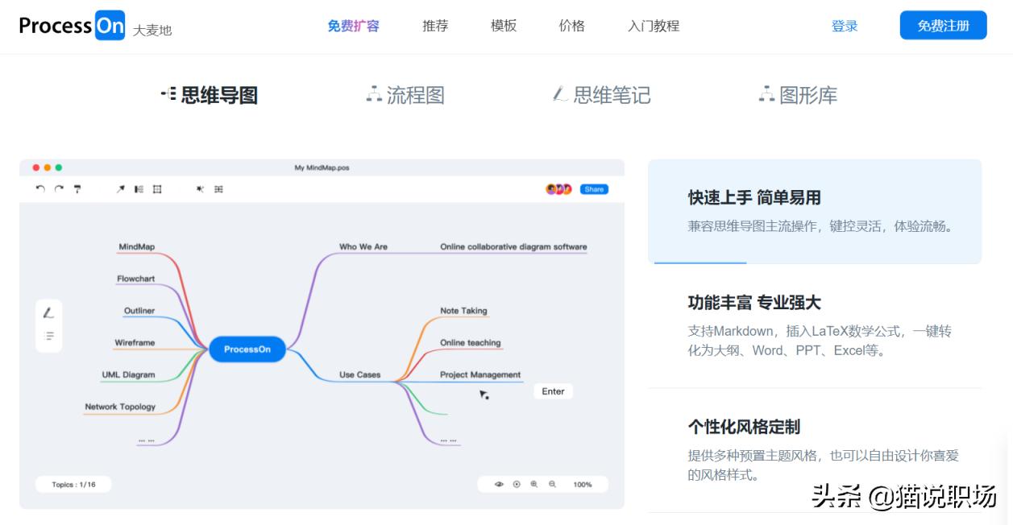Click the zoom out magnifier icon
Image resolution: width=1013 pixels, height=525 pixels.
click(x=551, y=484)
